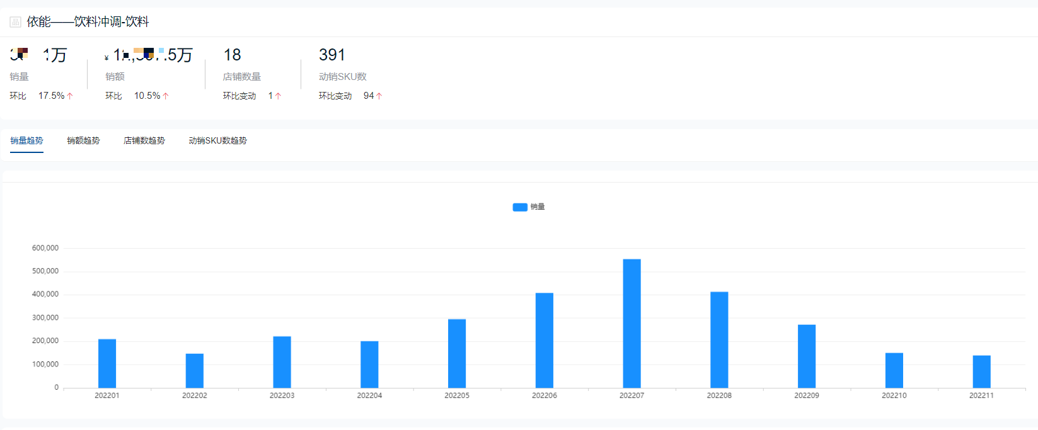The width and height of the screenshot is (1038, 430).
Task: Click the up arrow beside SKU change 94
Action: click(x=379, y=96)
